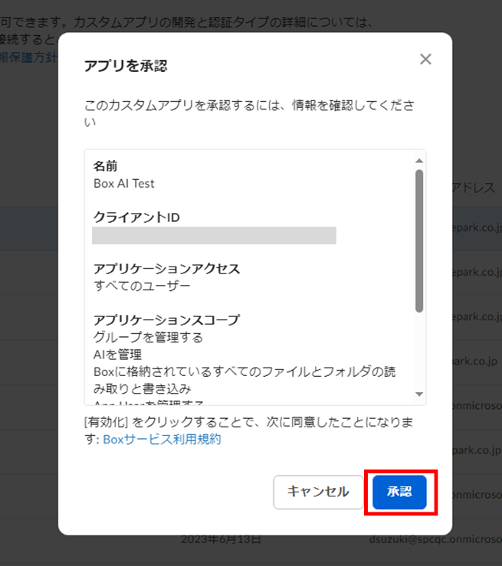This screenshot has height=566, width=502.
Task: Click the アプリケーションスコープ heading
Action: click(x=166, y=320)
